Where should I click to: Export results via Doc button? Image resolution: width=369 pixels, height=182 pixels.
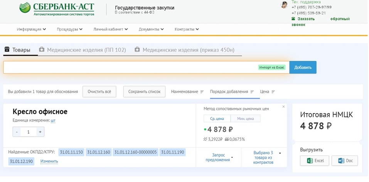(x=345, y=160)
